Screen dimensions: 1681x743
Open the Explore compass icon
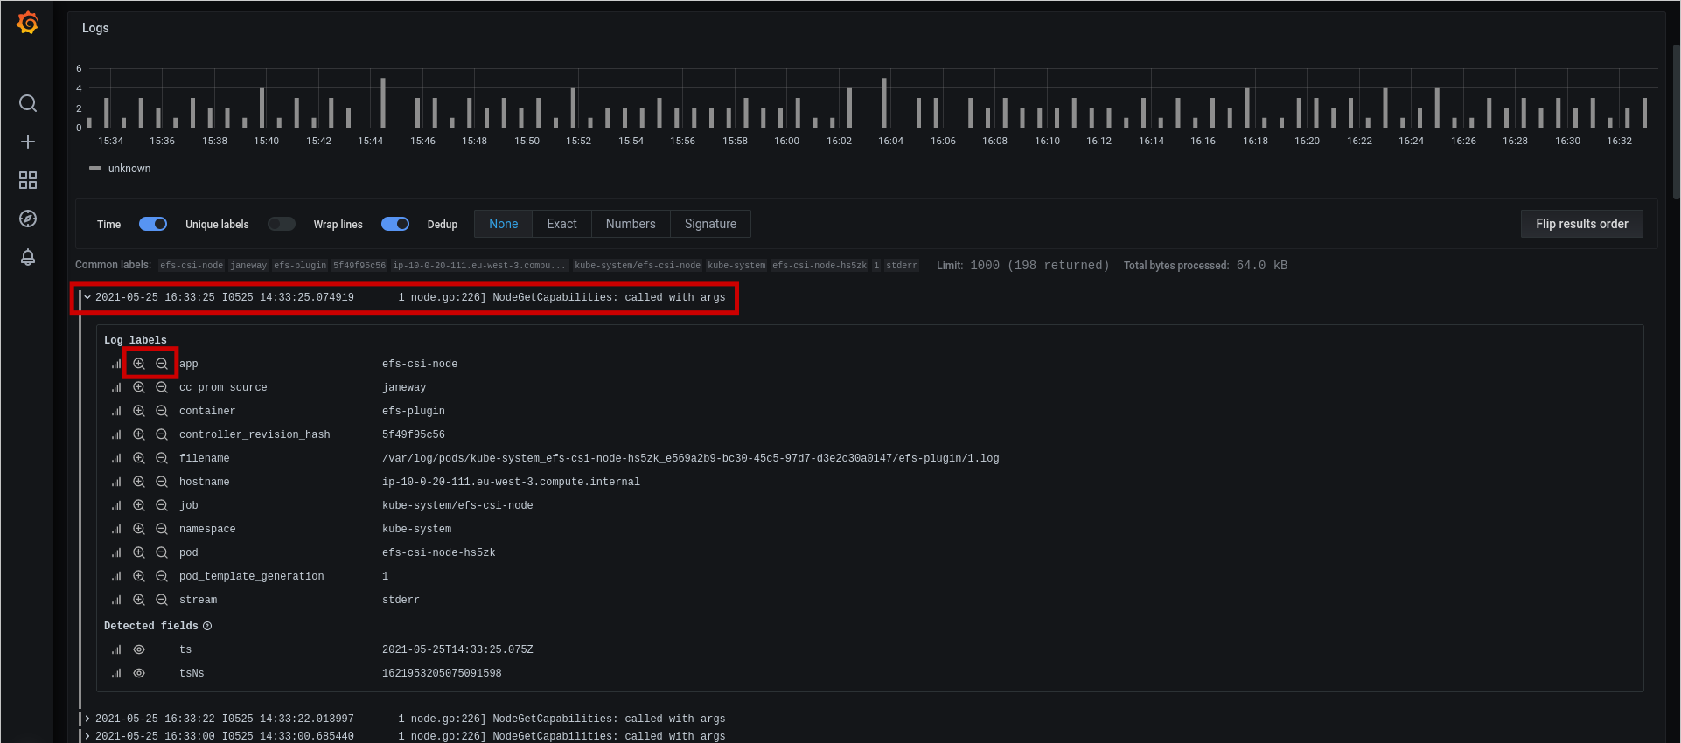(28, 219)
